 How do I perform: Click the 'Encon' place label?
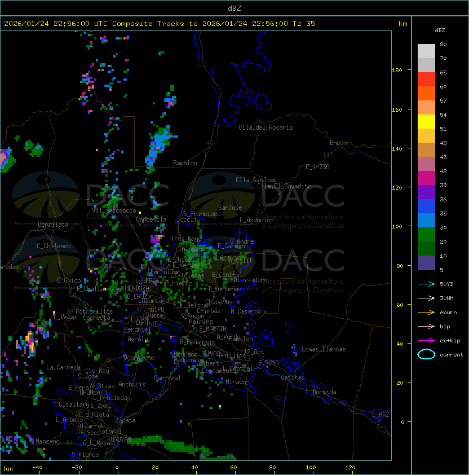click(x=338, y=143)
